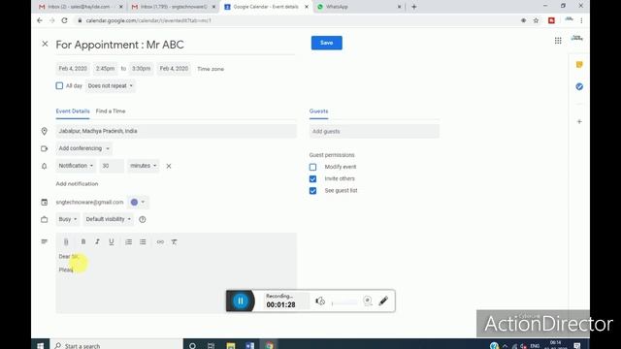
Task: Pause the screen recording
Action: [241, 301]
